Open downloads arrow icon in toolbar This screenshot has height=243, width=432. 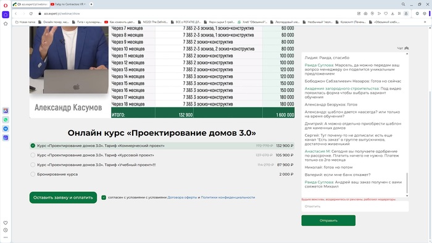pos(393,14)
